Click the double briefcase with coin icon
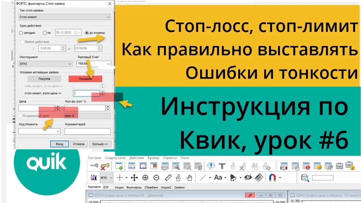The image size is (361, 203). [x=350, y=166]
